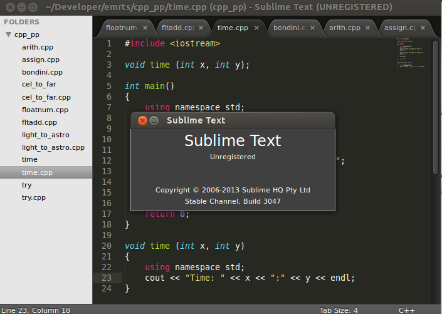The width and height of the screenshot is (442, 314).
Task: Close the fltadd.cpp tab
Action: click(x=201, y=28)
